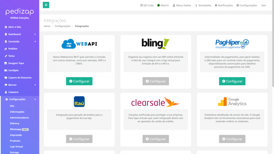274x154 pixels.
Task: Click the Configurações breadcrumb link
Action: [62, 26]
